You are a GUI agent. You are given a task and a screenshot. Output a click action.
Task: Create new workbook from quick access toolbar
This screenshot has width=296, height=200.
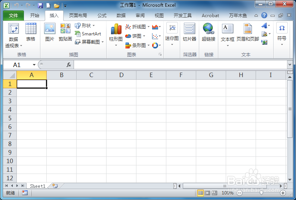pyautogui.click(x=49, y=6)
